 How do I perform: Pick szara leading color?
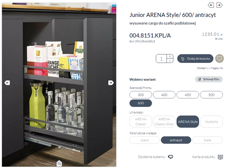[x=144, y=140]
